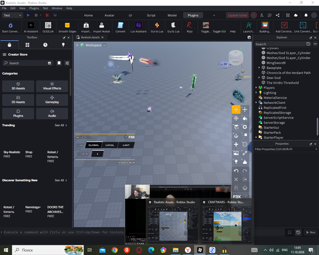Click the Play test button
319x255 pixels.
(x=28, y=15)
